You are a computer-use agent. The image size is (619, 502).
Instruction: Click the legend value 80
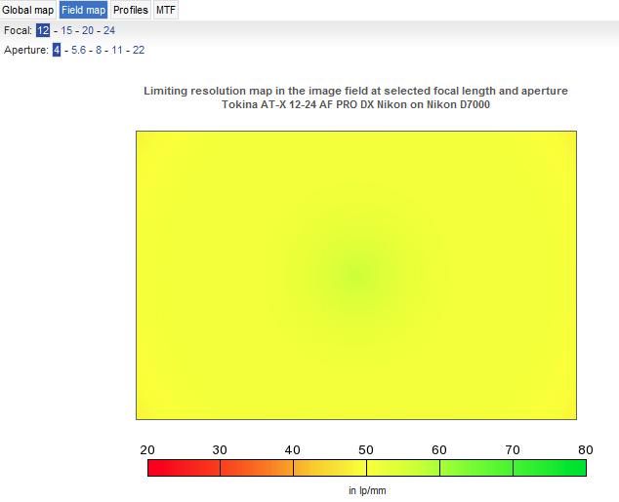coord(586,450)
